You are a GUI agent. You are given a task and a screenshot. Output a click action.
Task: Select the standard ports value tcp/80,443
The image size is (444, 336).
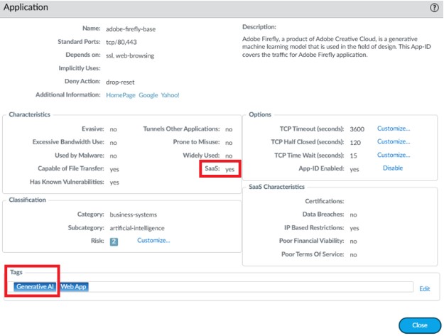[x=121, y=42]
